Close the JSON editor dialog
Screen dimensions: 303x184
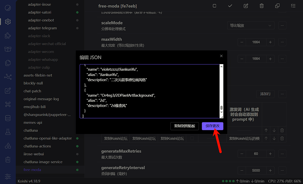[x=221, y=56]
